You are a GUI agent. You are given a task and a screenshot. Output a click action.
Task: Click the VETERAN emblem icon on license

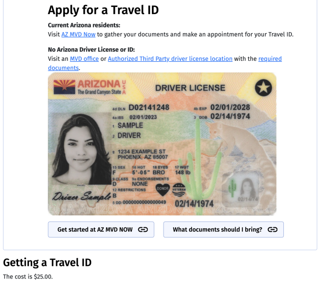(179, 190)
